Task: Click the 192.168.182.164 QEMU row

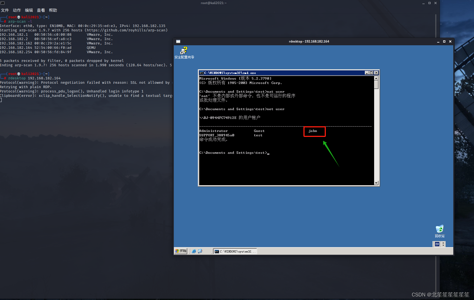Action: tap(48, 48)
